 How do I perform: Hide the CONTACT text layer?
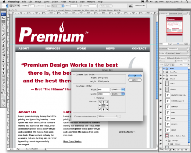(161, 107)
